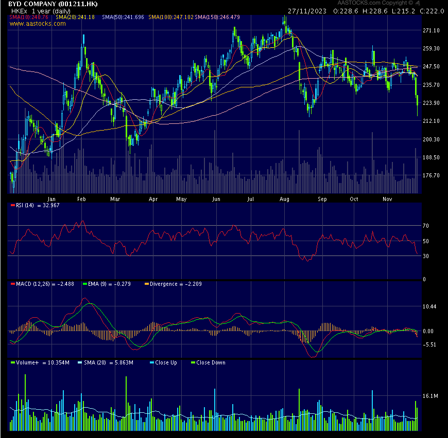Select the SMA(100):247.102 legend label
The height and width of the screenshot is (438, 448).
[x=171, y=17]
